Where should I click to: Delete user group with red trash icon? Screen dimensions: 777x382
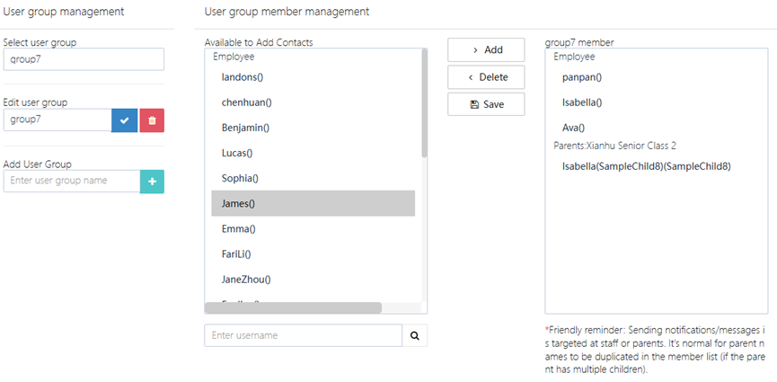[152, 120]
